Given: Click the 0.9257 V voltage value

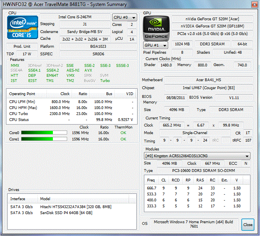Looking at the screenshot, I should pos(125,120).
